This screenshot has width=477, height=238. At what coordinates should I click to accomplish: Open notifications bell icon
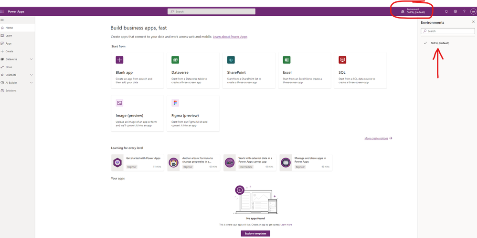pos(446,11)
